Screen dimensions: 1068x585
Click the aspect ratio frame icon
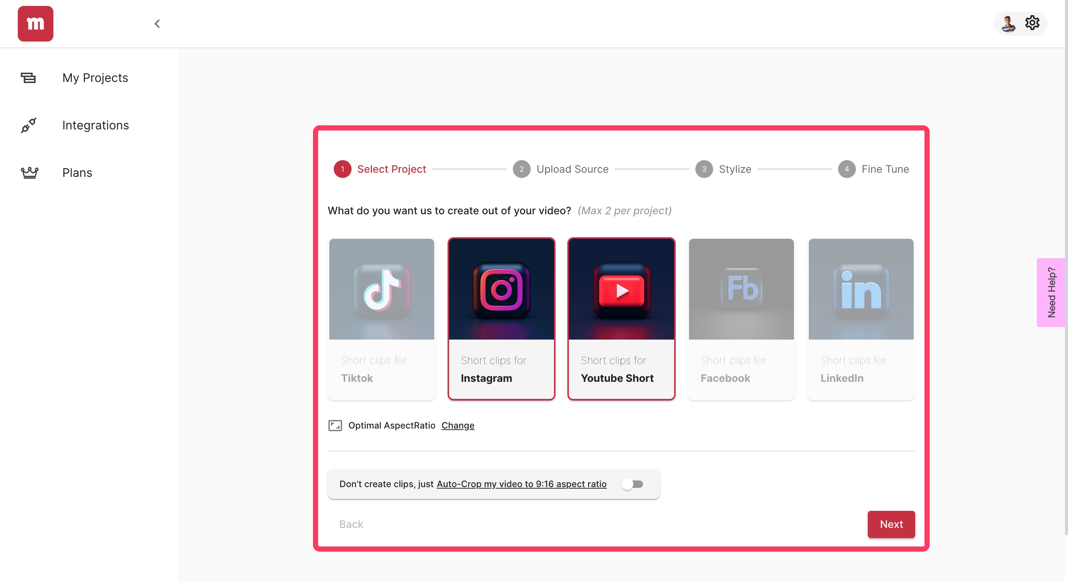point(335,426)
